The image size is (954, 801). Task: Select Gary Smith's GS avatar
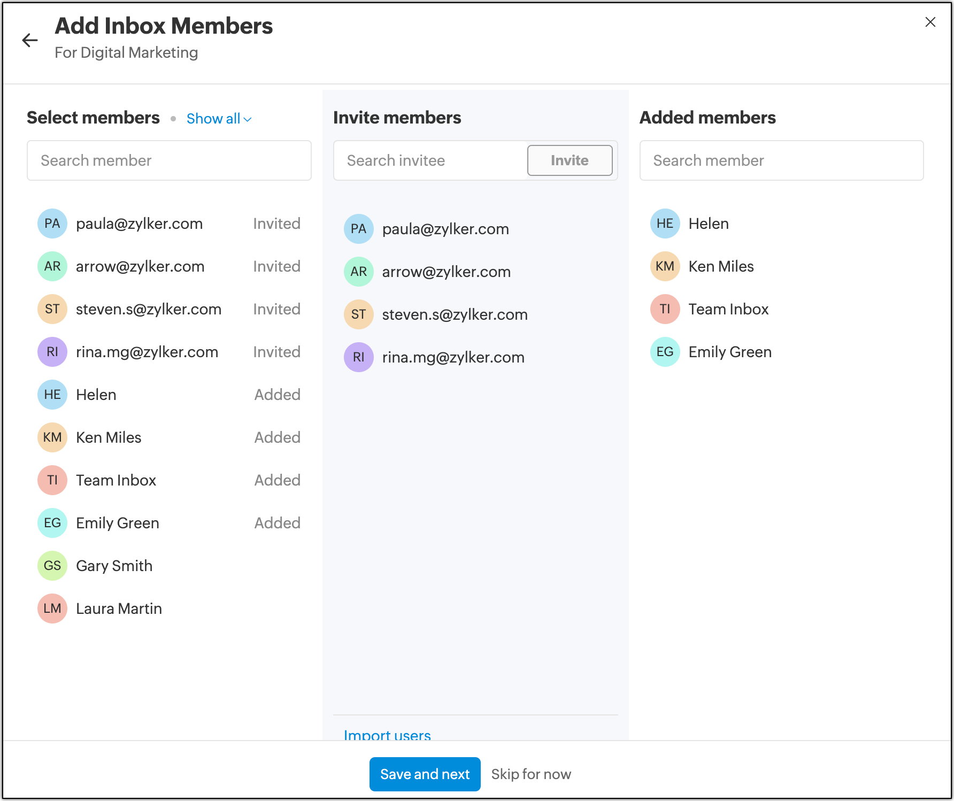coord(52,566)
